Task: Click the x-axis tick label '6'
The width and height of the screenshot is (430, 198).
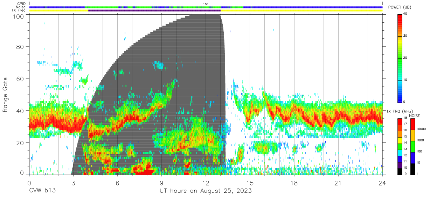Action: pyautogui.click(x=117, y=183)
